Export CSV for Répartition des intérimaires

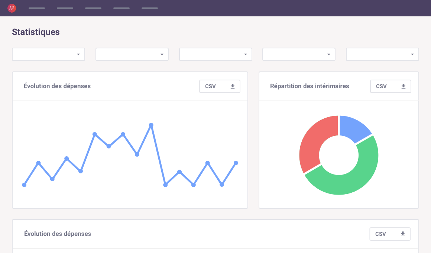(391, 86)
